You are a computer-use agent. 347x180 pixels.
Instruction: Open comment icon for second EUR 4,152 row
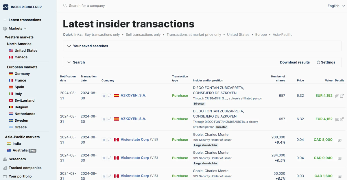337,119
